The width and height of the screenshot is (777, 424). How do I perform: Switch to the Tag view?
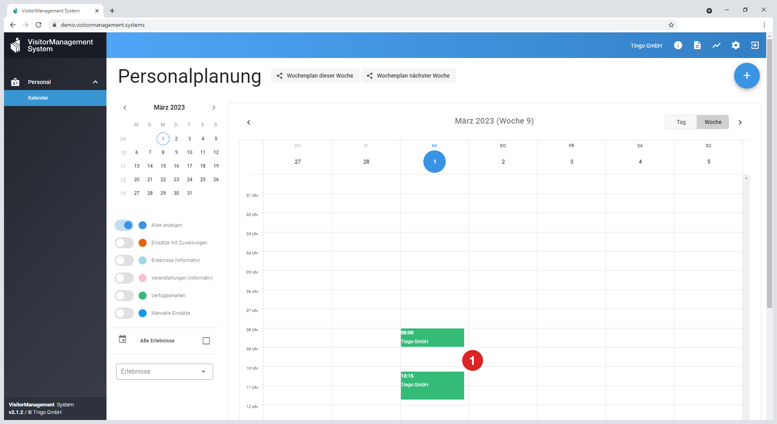[x=681, y=122]
